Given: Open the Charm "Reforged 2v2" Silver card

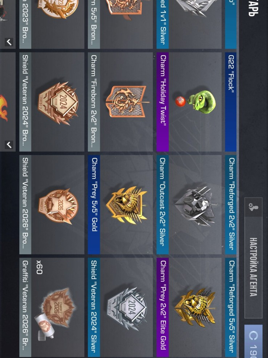Looking at the screenshot, I should [x=231, y=204].
